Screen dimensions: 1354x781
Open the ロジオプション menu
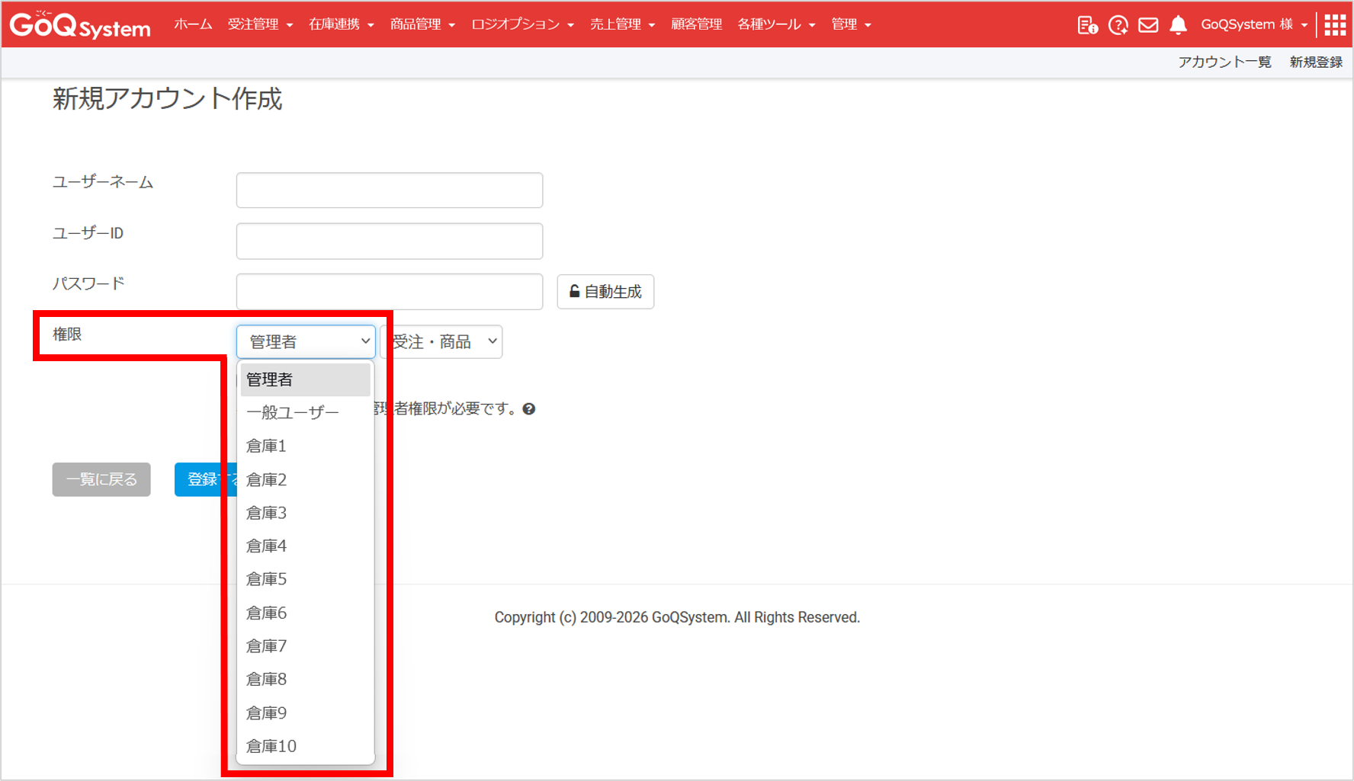point(522,24)
